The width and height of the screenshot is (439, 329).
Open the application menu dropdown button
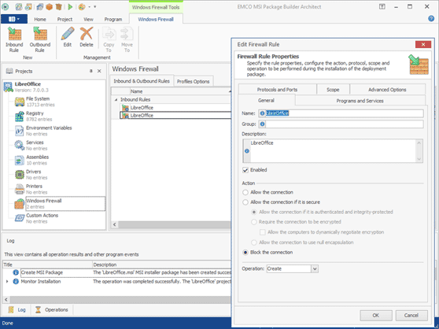pyautogui.click(x=14, y=19)
